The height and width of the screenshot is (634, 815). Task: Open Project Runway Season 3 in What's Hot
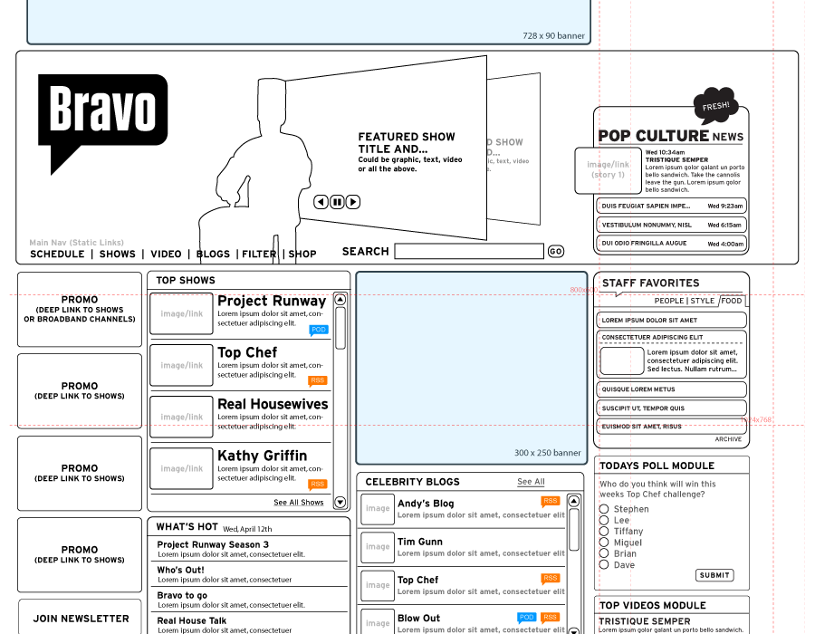213,544
